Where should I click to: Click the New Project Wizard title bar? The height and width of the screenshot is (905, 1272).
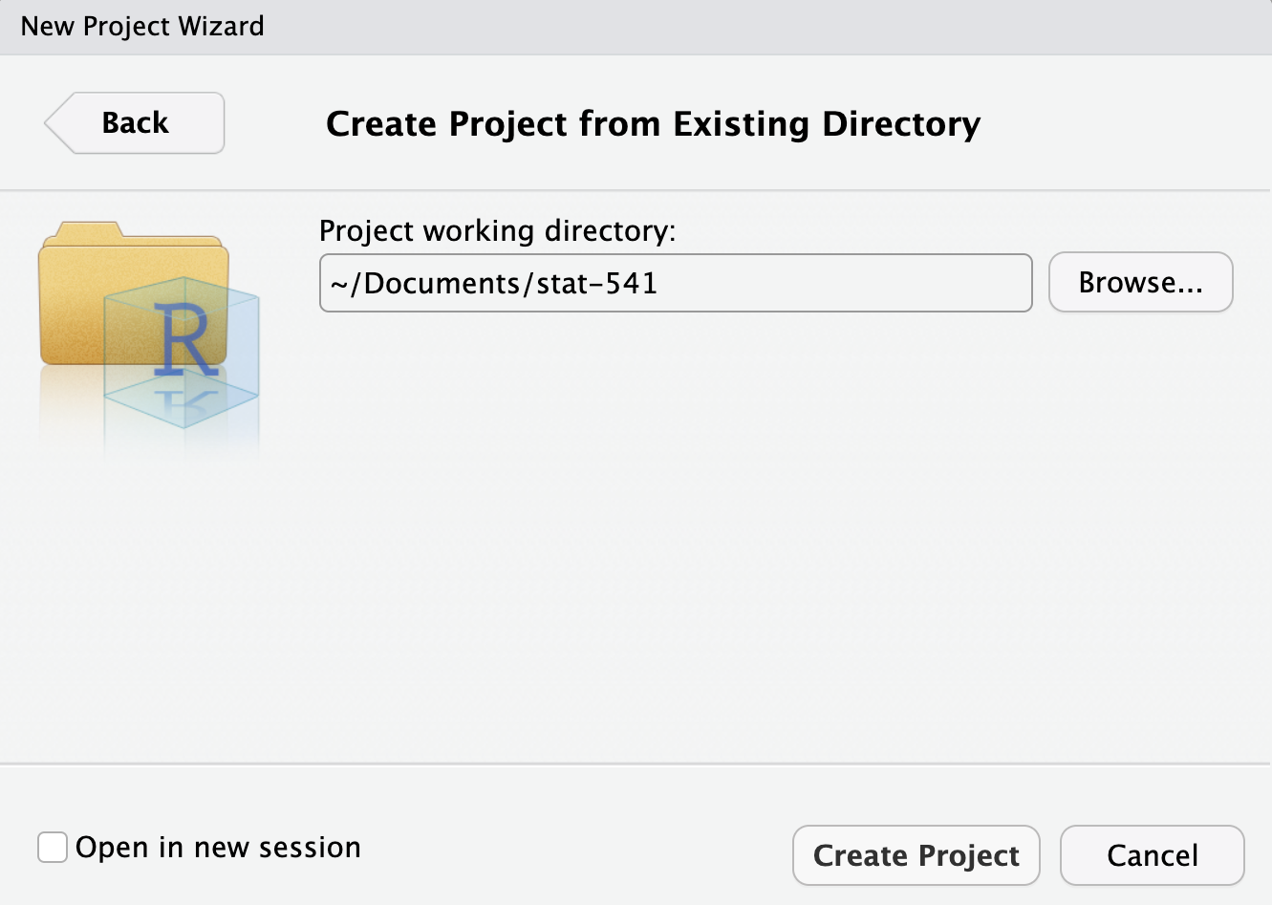point(141,26)
